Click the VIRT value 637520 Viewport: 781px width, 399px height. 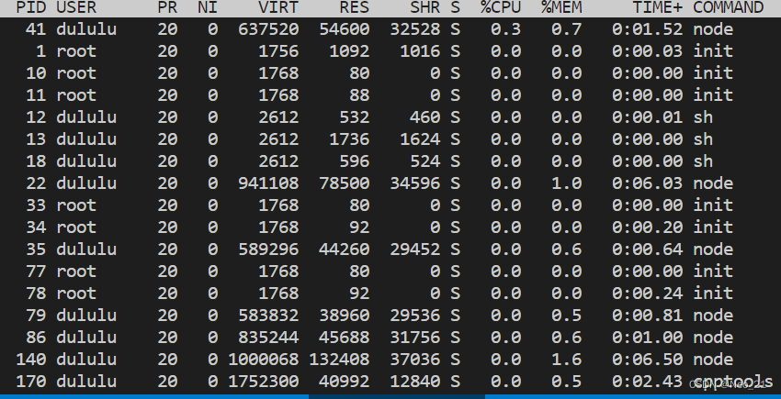(x=268, y=28)
